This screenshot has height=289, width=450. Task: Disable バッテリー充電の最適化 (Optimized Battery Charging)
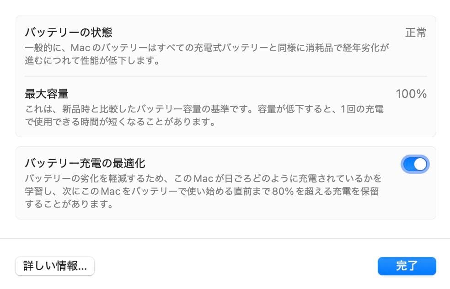(414, 164)
